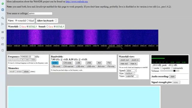Start the audio recording
The width and height of the screenshot is (192, 108).
pos(172,76)
